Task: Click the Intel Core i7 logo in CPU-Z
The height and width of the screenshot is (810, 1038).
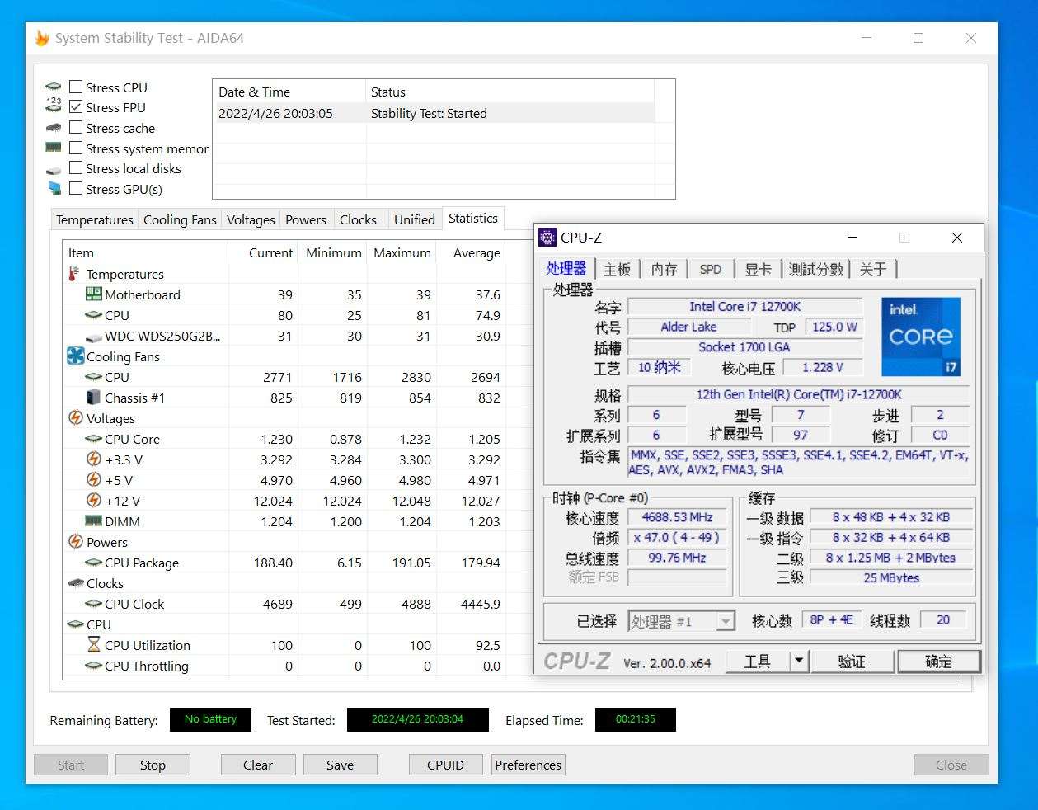Action: tap(921, 337)
